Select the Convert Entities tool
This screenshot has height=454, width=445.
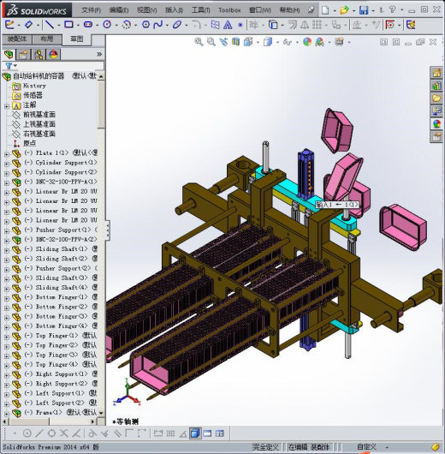click(x=273, y=25)
